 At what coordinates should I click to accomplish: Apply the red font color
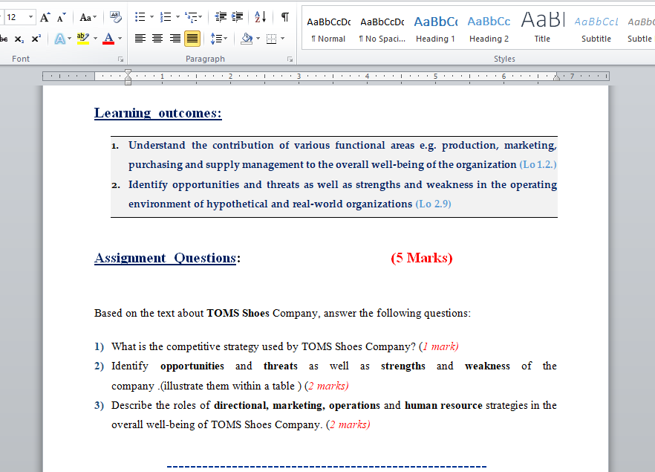[x=108, y=39]
